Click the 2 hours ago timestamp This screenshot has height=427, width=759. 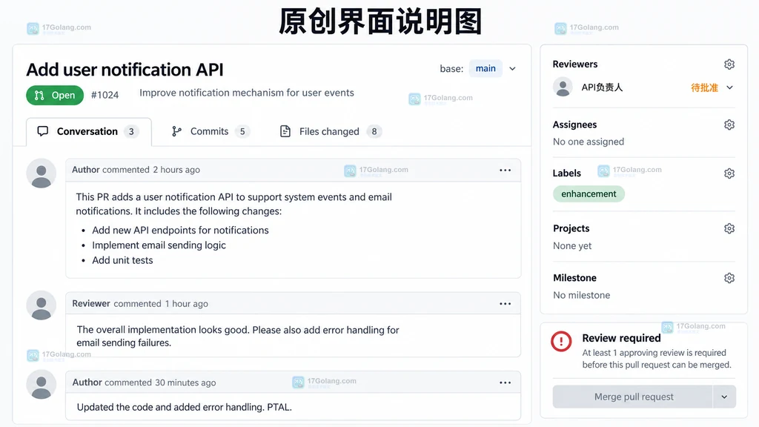(176, 170)
